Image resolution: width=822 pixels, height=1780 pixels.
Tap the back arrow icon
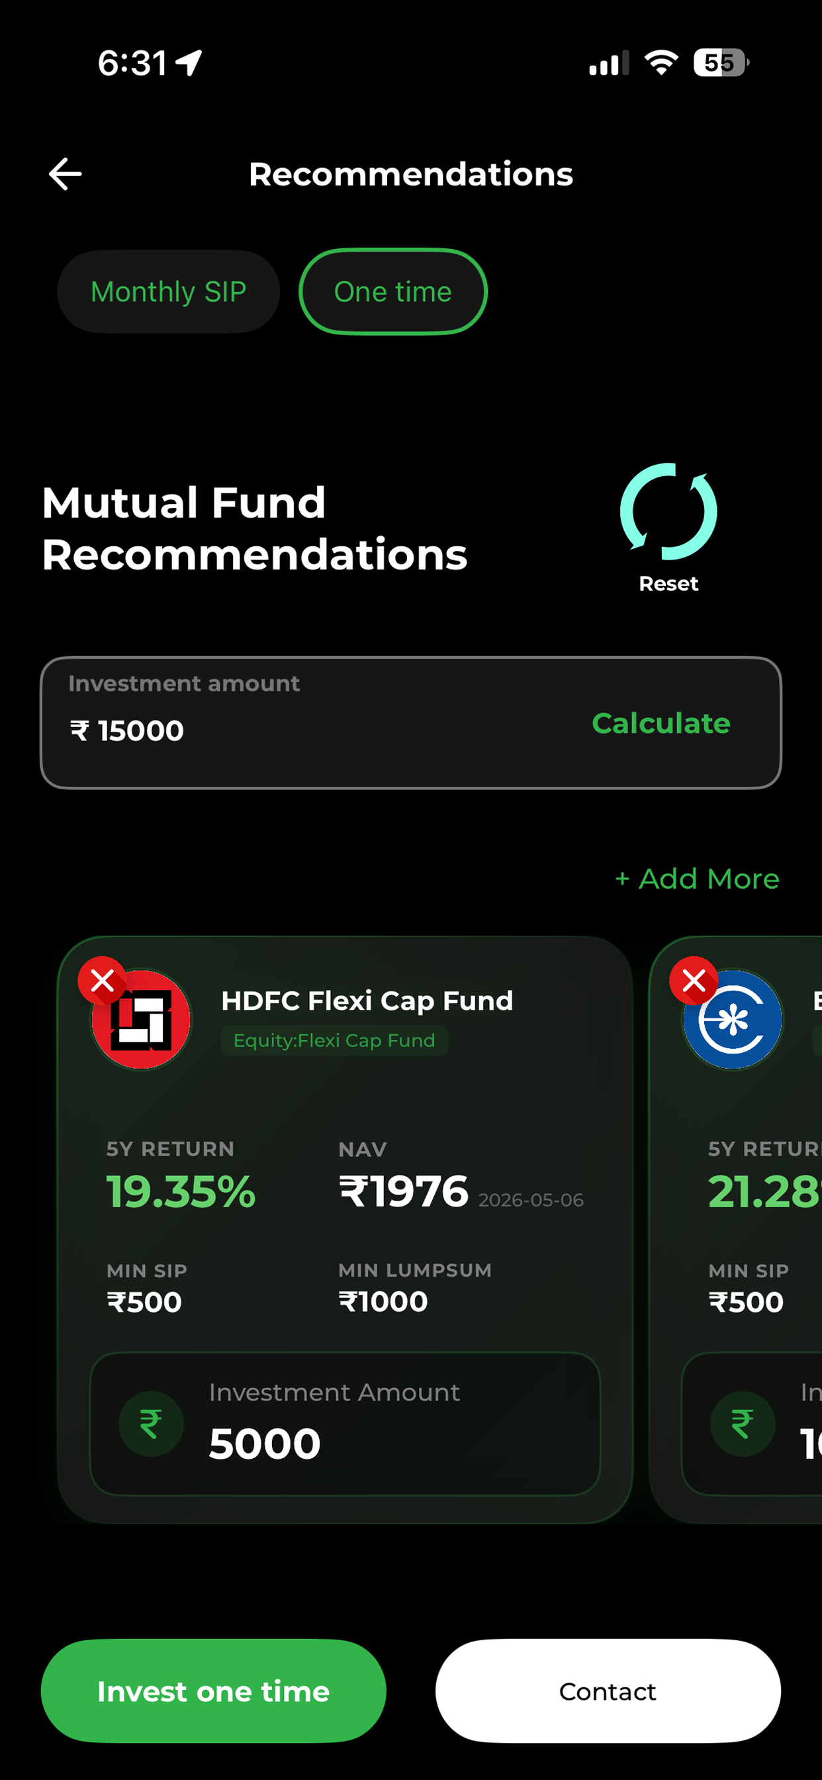tap(66, 173)
